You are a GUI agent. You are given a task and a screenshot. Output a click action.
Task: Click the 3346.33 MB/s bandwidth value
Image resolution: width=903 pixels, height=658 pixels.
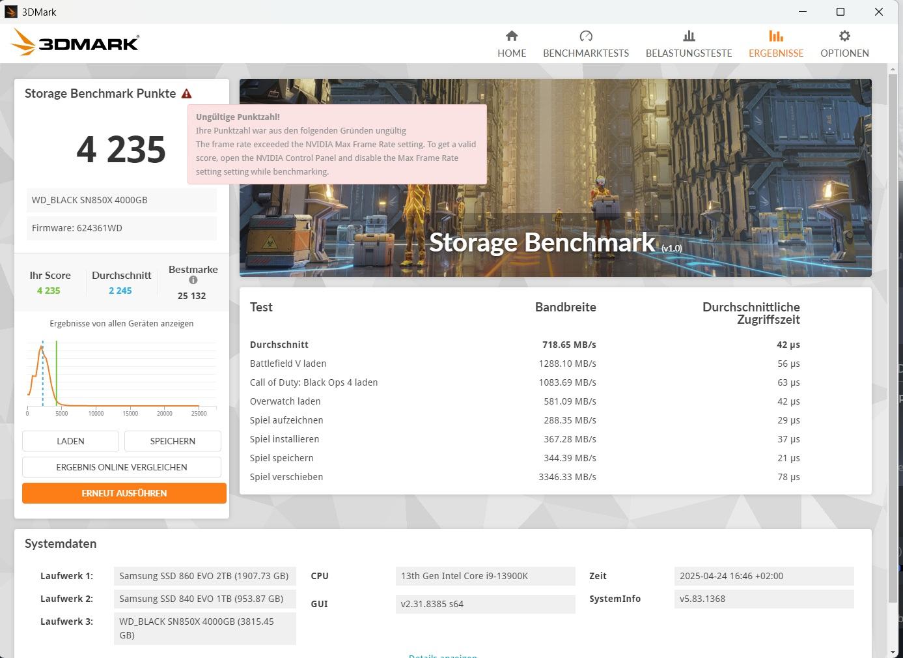click(567, 477)
